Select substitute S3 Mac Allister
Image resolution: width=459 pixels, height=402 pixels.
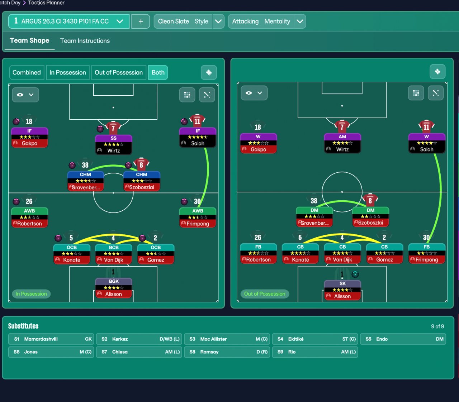pyautogui.click(x=227, y=339)
